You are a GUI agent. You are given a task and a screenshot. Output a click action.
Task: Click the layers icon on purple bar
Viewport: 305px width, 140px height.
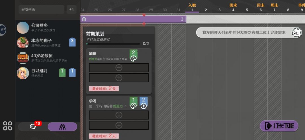point(84,19)
